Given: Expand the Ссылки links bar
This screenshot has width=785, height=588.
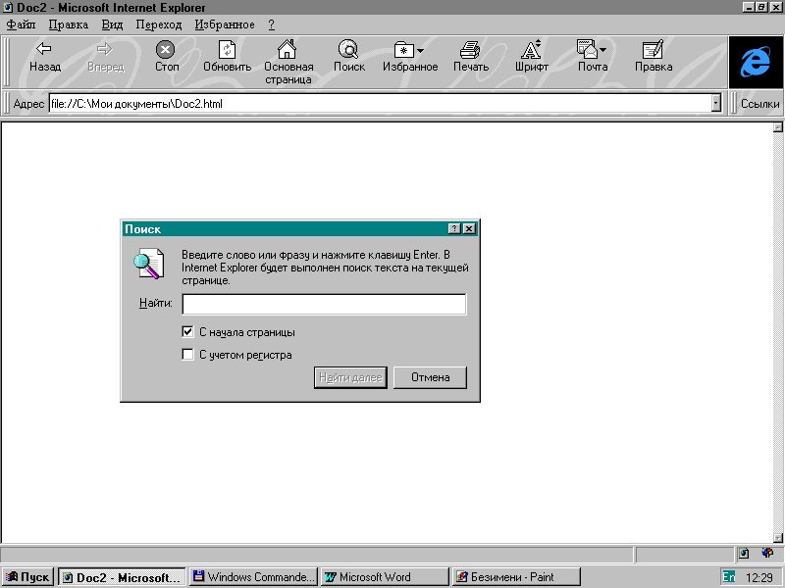Looking at the screenshot, I should click(759, 104).
